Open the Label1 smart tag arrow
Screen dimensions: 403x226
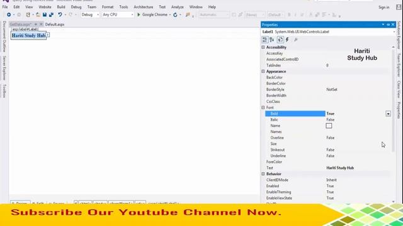[x=48, y=35]
